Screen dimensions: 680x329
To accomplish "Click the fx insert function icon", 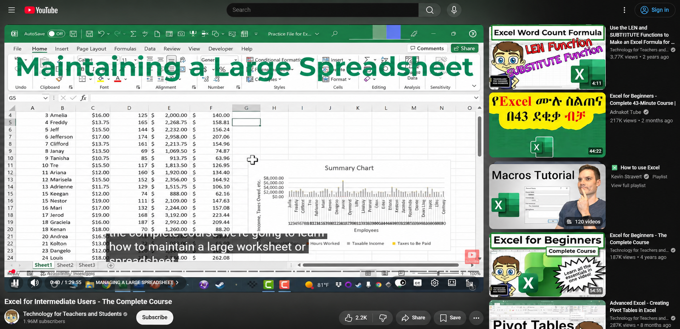I will coord(83,98).
